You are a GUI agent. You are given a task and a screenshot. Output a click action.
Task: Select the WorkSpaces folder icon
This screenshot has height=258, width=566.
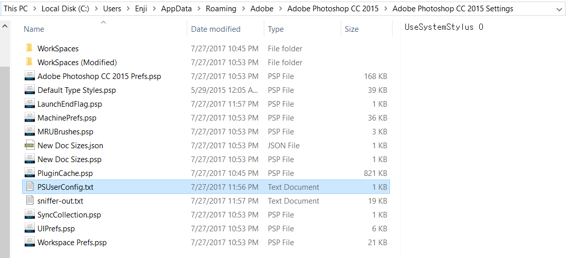tap(30, 48)
